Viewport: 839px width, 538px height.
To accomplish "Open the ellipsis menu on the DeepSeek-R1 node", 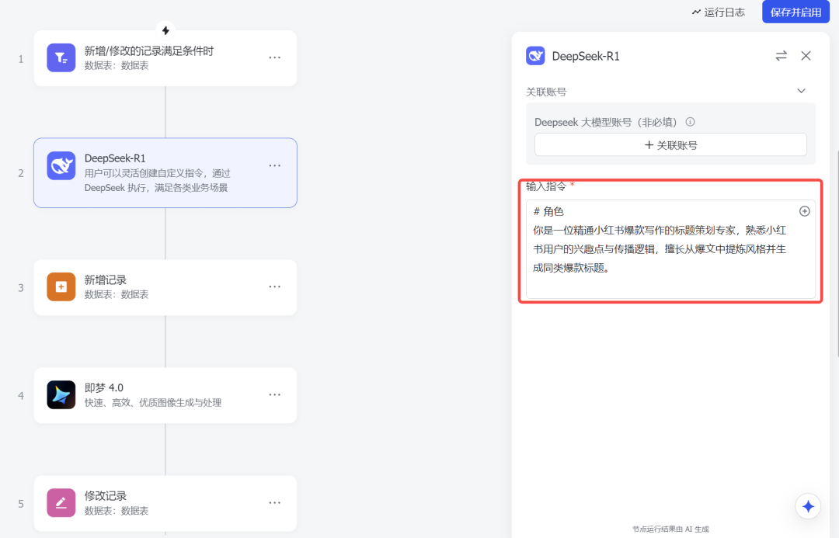I will [x=274, y=165].
